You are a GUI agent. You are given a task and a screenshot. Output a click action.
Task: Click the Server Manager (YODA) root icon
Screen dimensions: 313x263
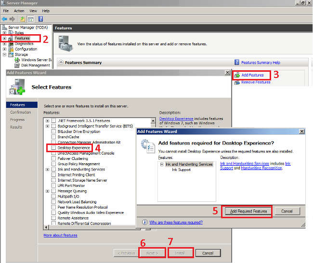click(x=4, y=27)
